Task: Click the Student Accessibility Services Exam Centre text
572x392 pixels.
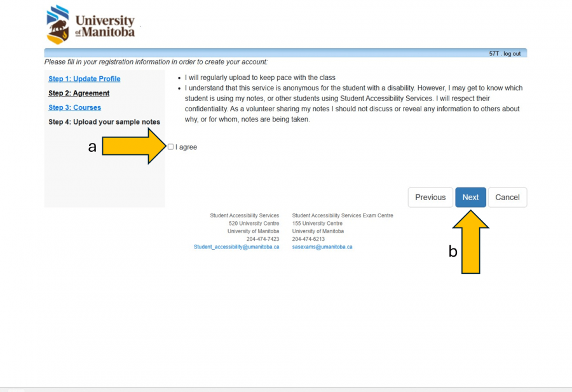Action: (x=343, y=215)
